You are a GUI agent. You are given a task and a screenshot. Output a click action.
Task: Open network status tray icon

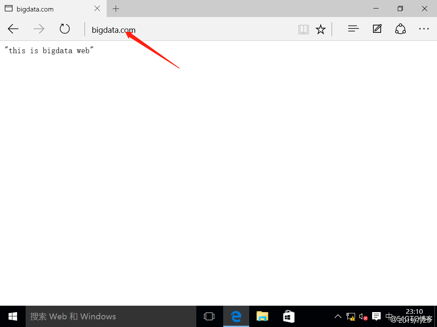pyautogui.click(x=351, y=316)
